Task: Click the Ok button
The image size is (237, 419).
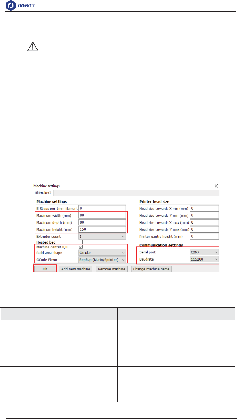Action: coord(45,269)
